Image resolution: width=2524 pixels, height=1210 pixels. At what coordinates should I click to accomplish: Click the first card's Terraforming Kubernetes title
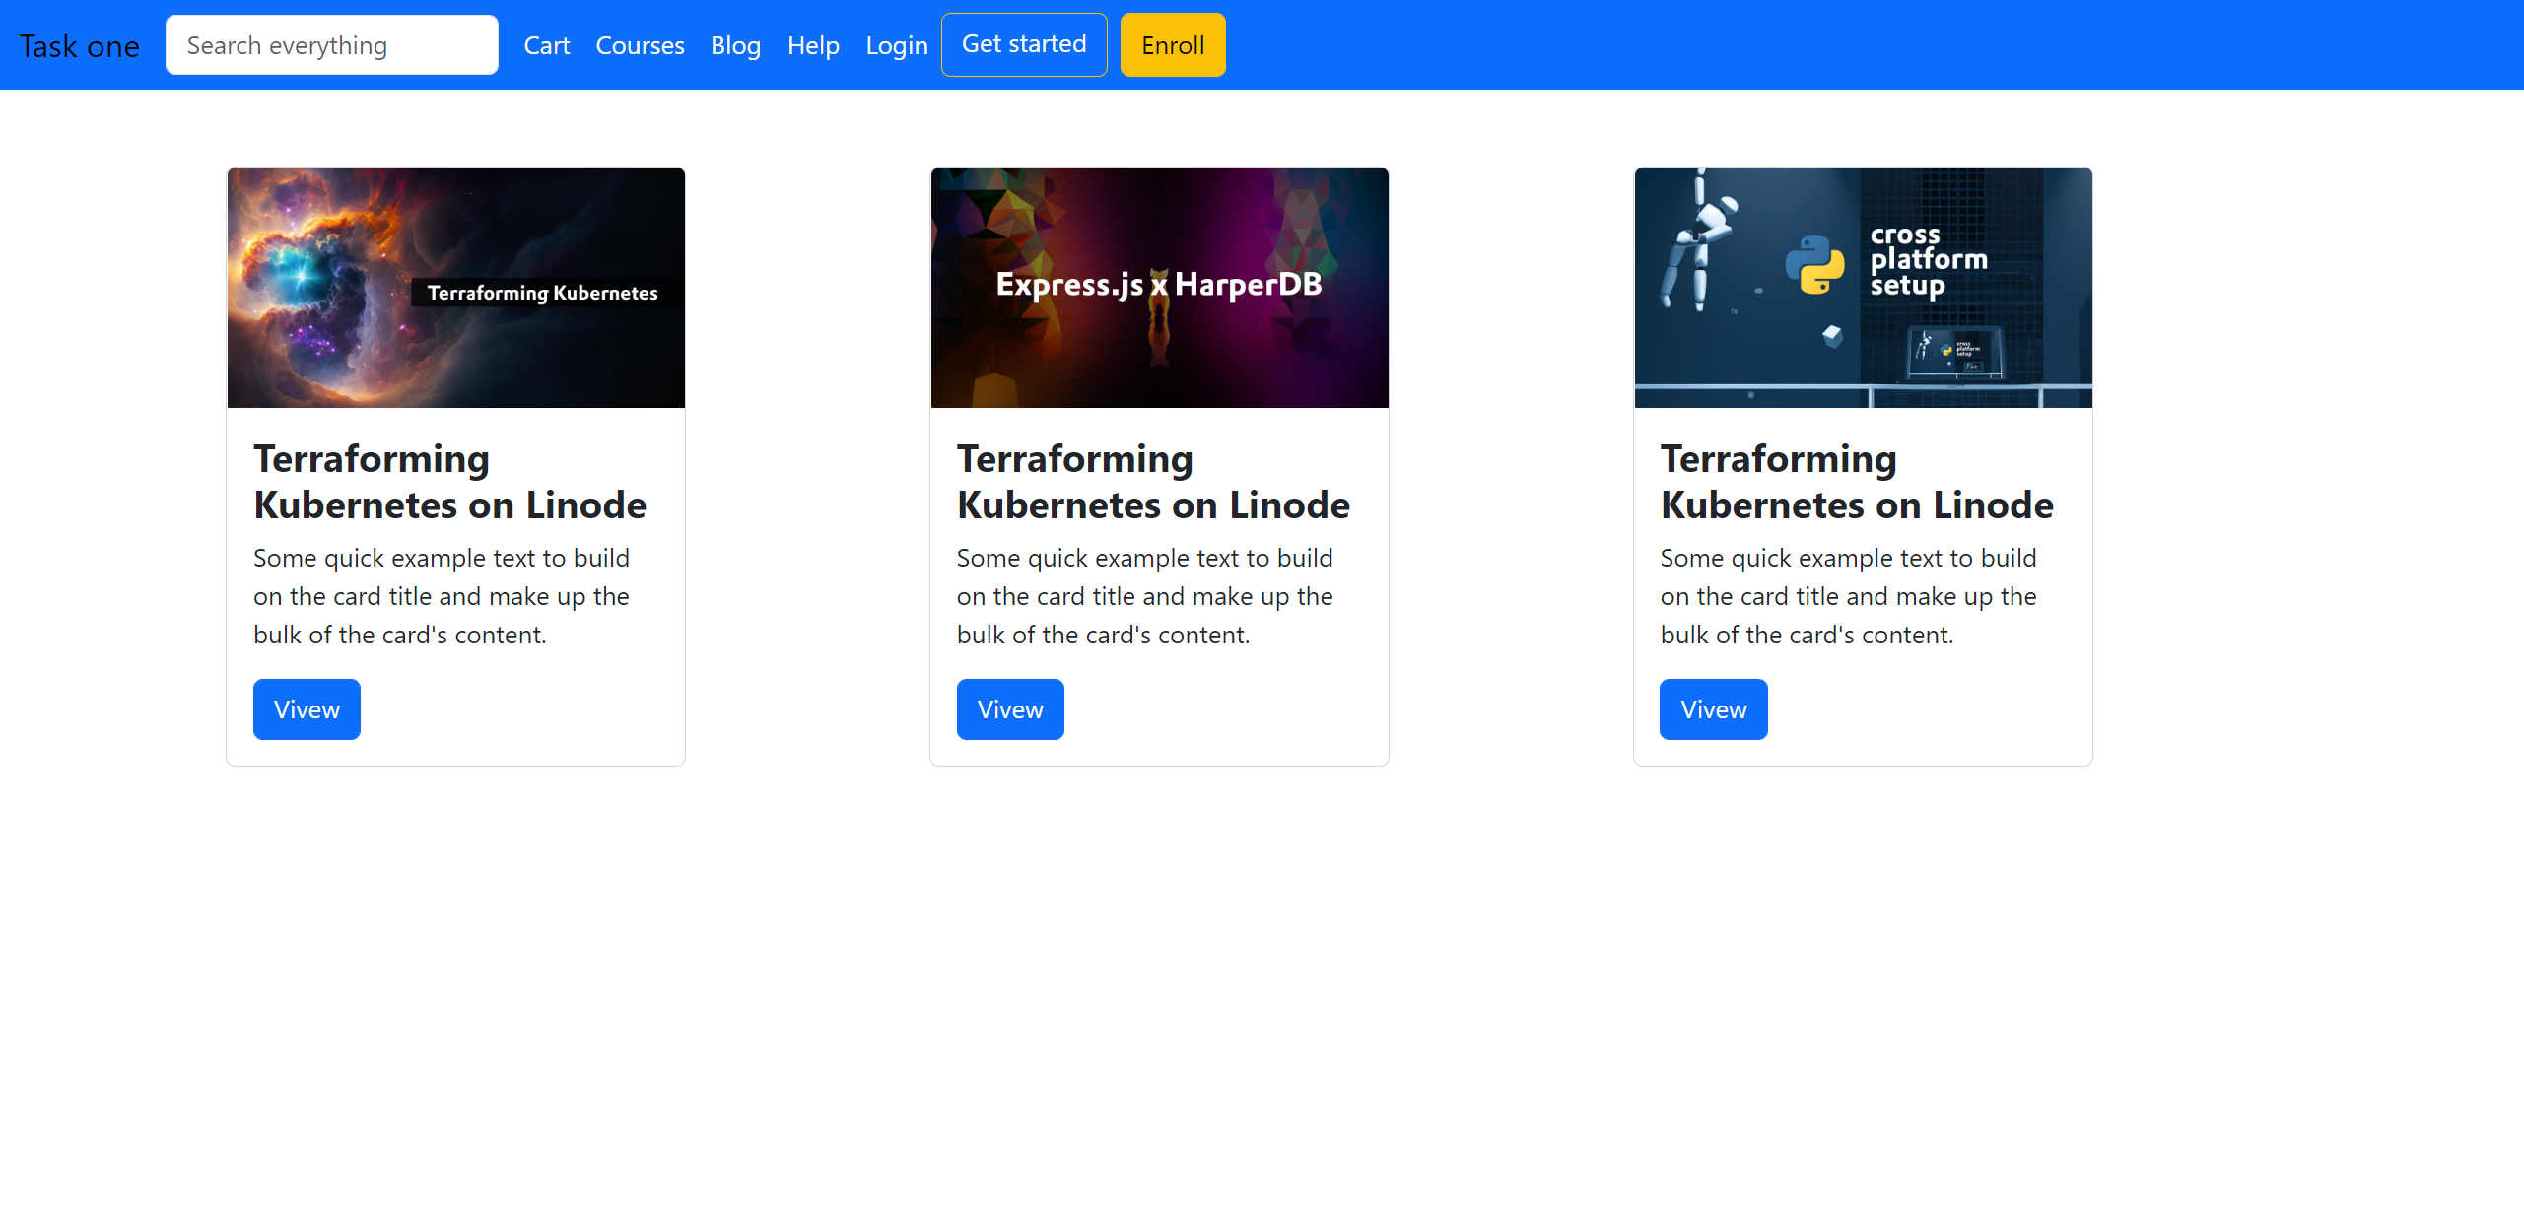449,482
